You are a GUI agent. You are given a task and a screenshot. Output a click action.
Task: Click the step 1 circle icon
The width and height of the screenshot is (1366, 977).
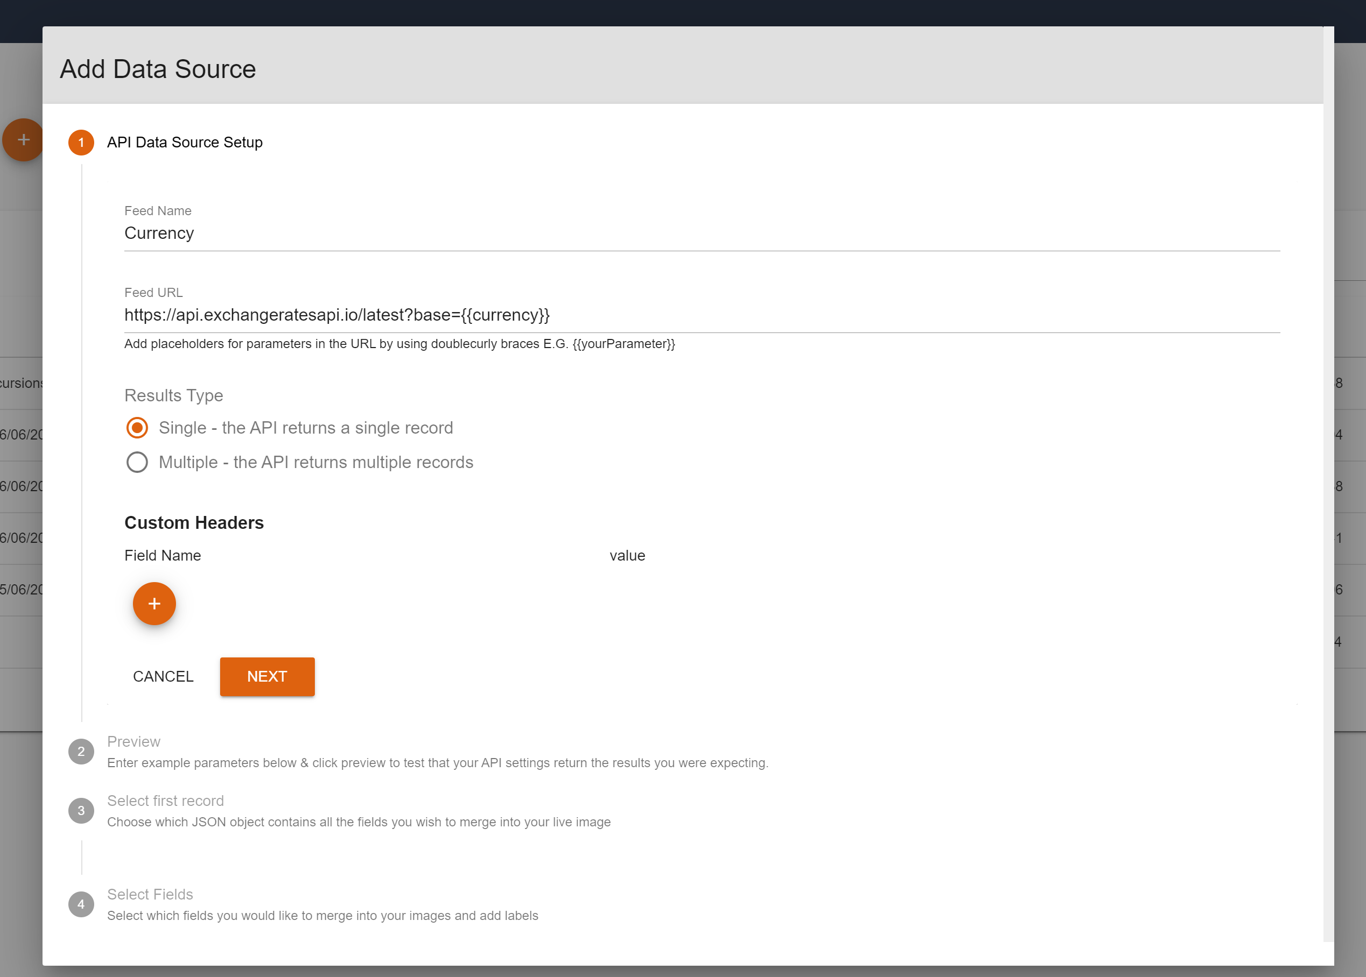(x=81, y=143)
